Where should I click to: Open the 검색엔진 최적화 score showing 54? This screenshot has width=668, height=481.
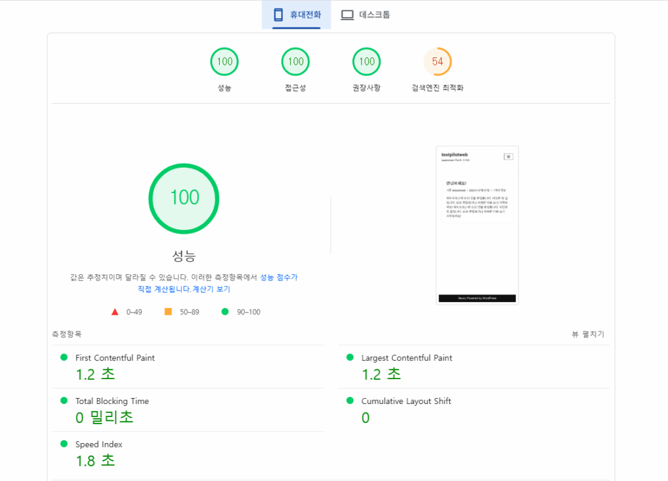click(x=438, y=61)
